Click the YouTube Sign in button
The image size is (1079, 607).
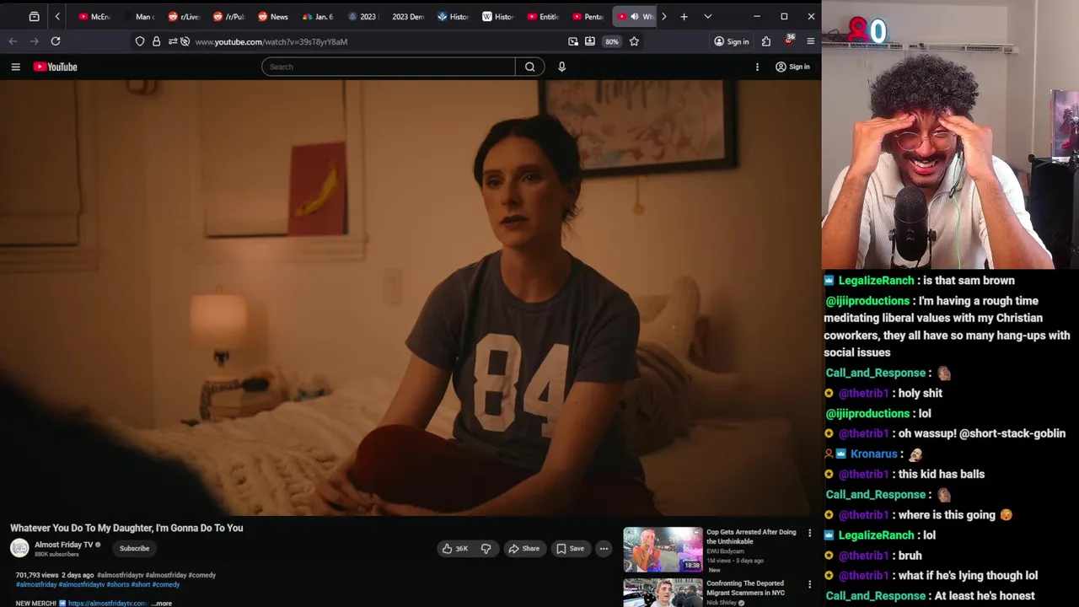coord(792,67)
